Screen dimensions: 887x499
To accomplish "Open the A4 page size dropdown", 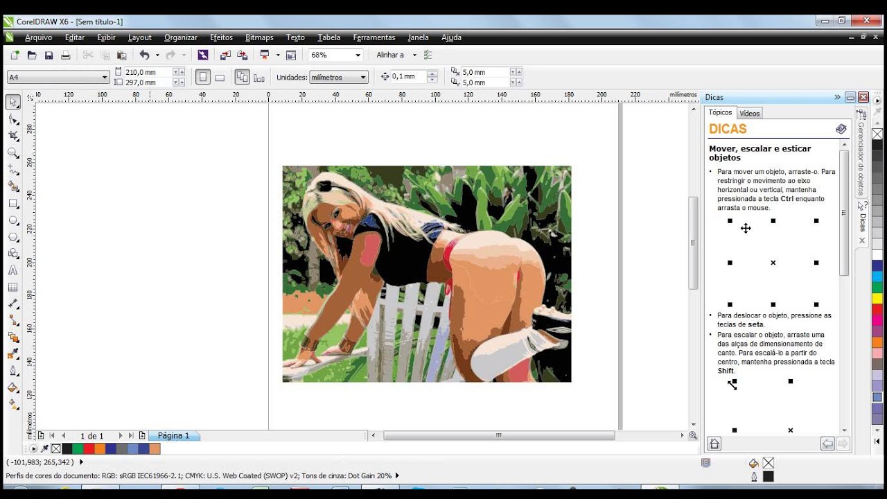I will pyautogui.click(x=58, y=77).
